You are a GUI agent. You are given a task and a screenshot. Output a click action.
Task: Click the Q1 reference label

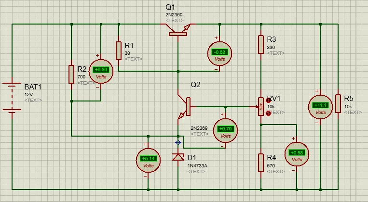170,7
